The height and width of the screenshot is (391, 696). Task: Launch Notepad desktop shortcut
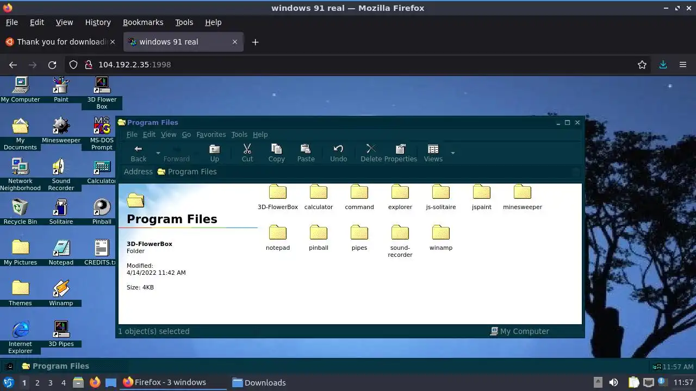point(61,253)
